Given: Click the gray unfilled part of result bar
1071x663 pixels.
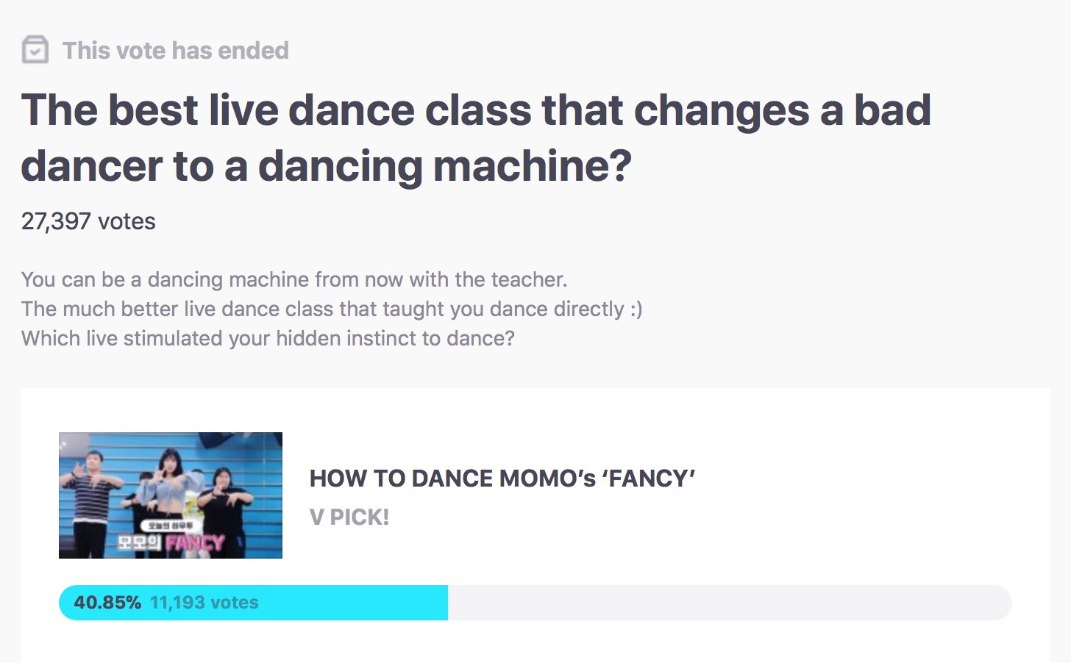Looking at the screenshot, I should coord(730,603).
